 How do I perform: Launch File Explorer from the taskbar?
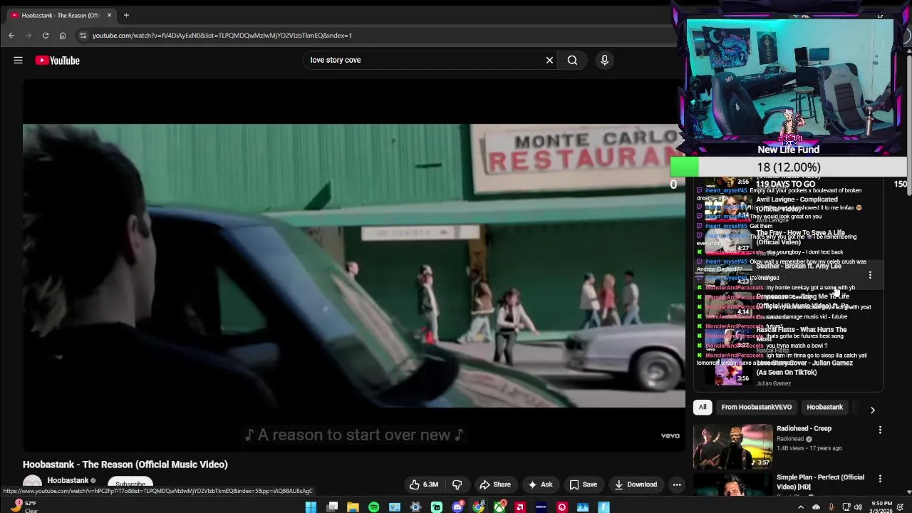(353, 507)
